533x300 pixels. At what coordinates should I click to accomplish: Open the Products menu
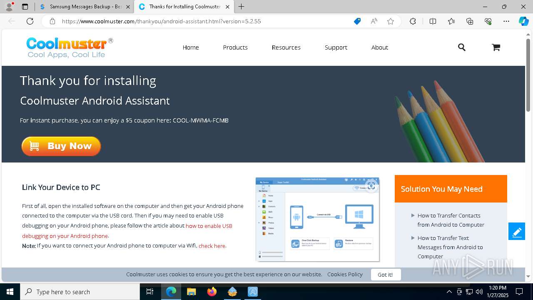click(235, 47)
